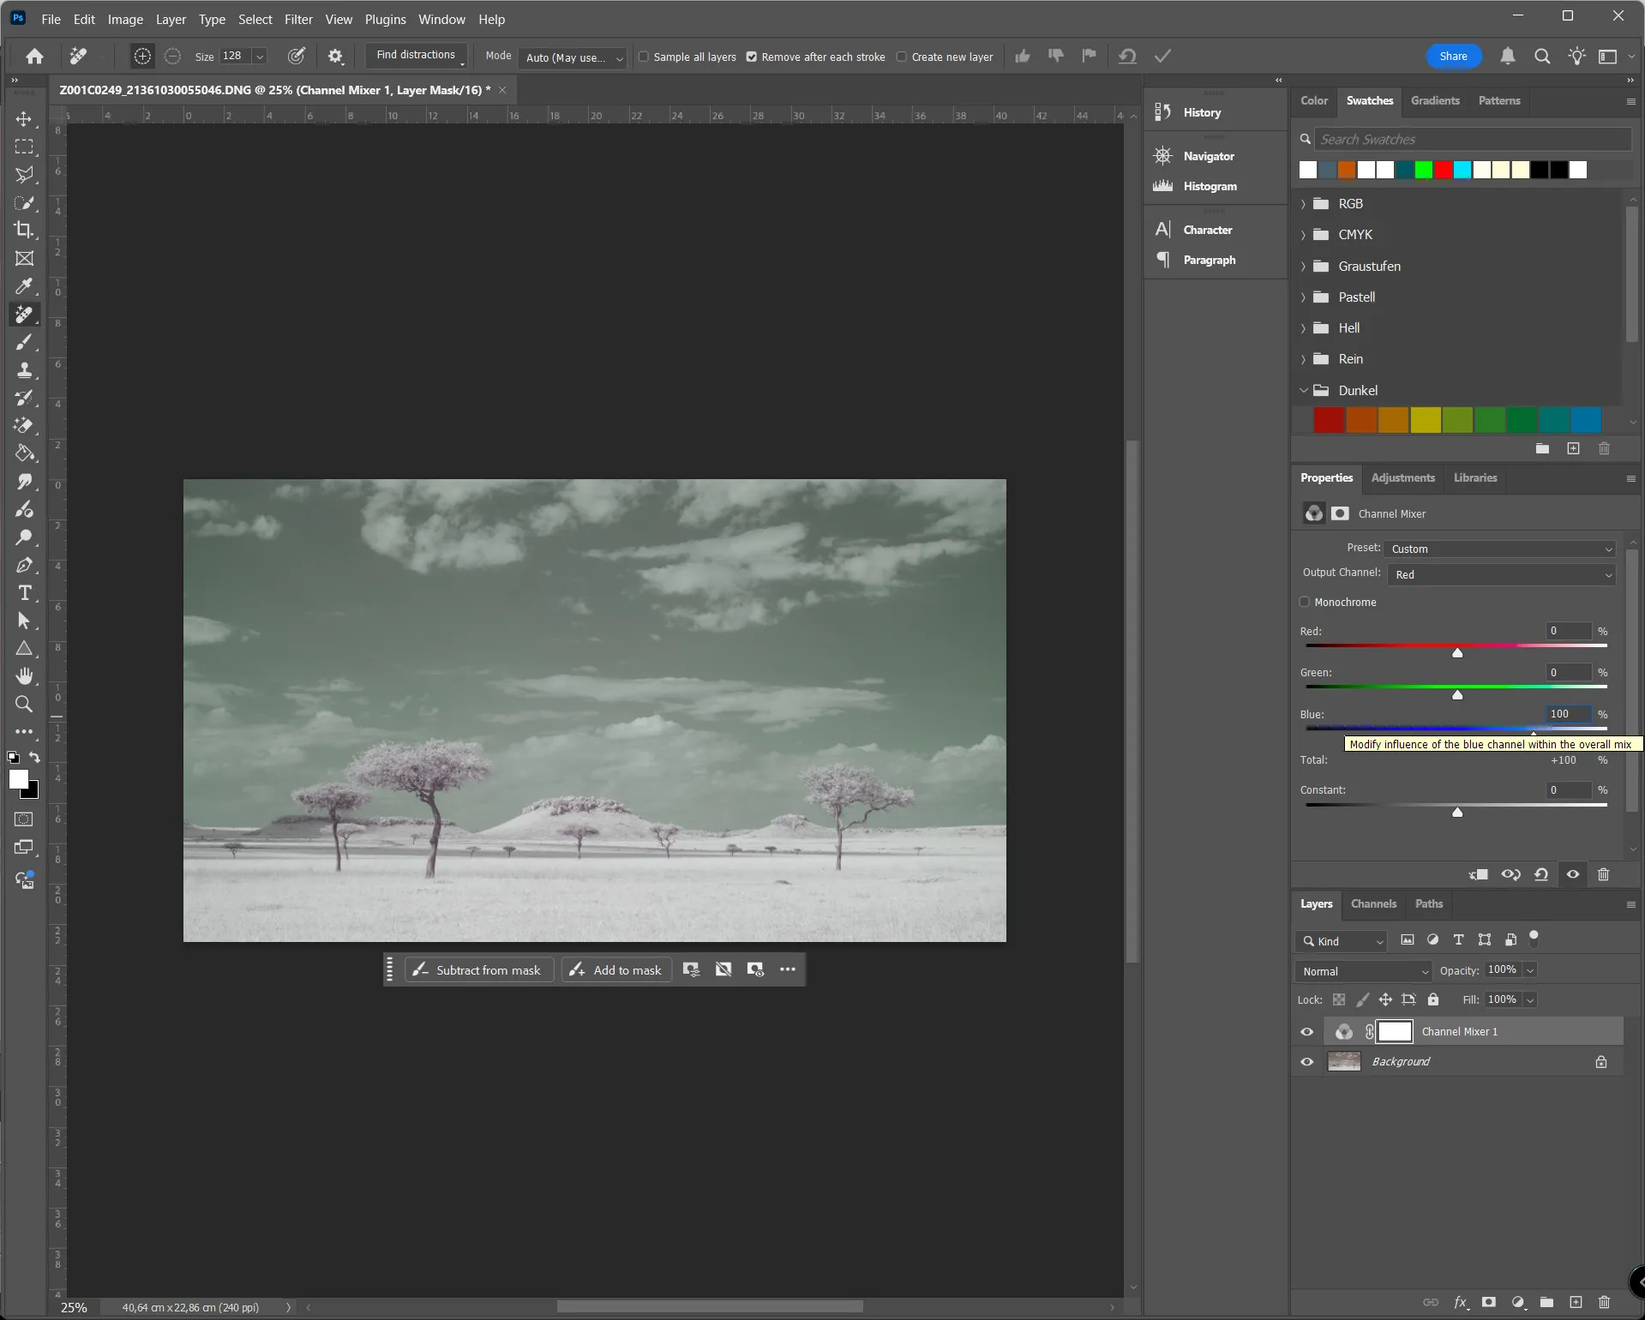
Task: Enable the Monochrome checkbox
Action: 1305,602
